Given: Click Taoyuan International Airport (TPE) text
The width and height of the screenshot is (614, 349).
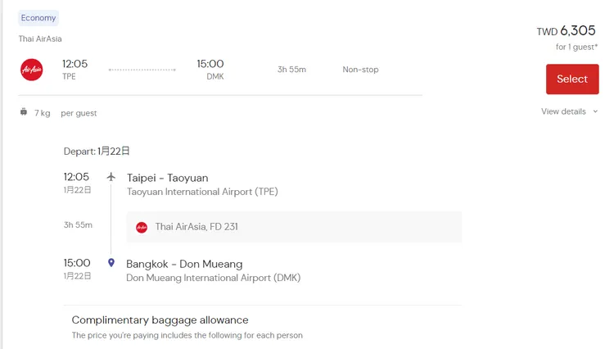Looking at the screenshot, I should [x=202, y=192].
